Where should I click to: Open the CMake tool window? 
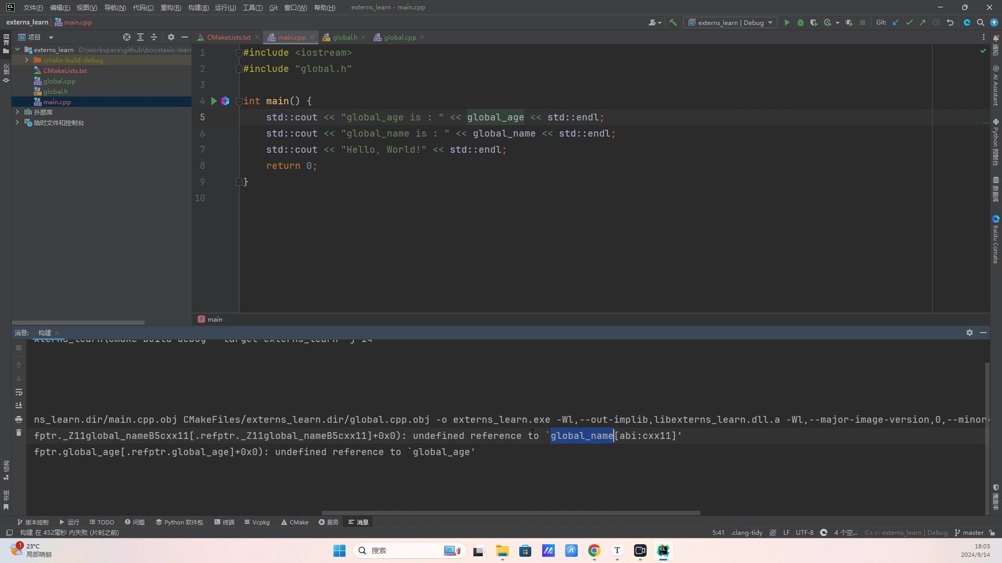click(295, 522)
